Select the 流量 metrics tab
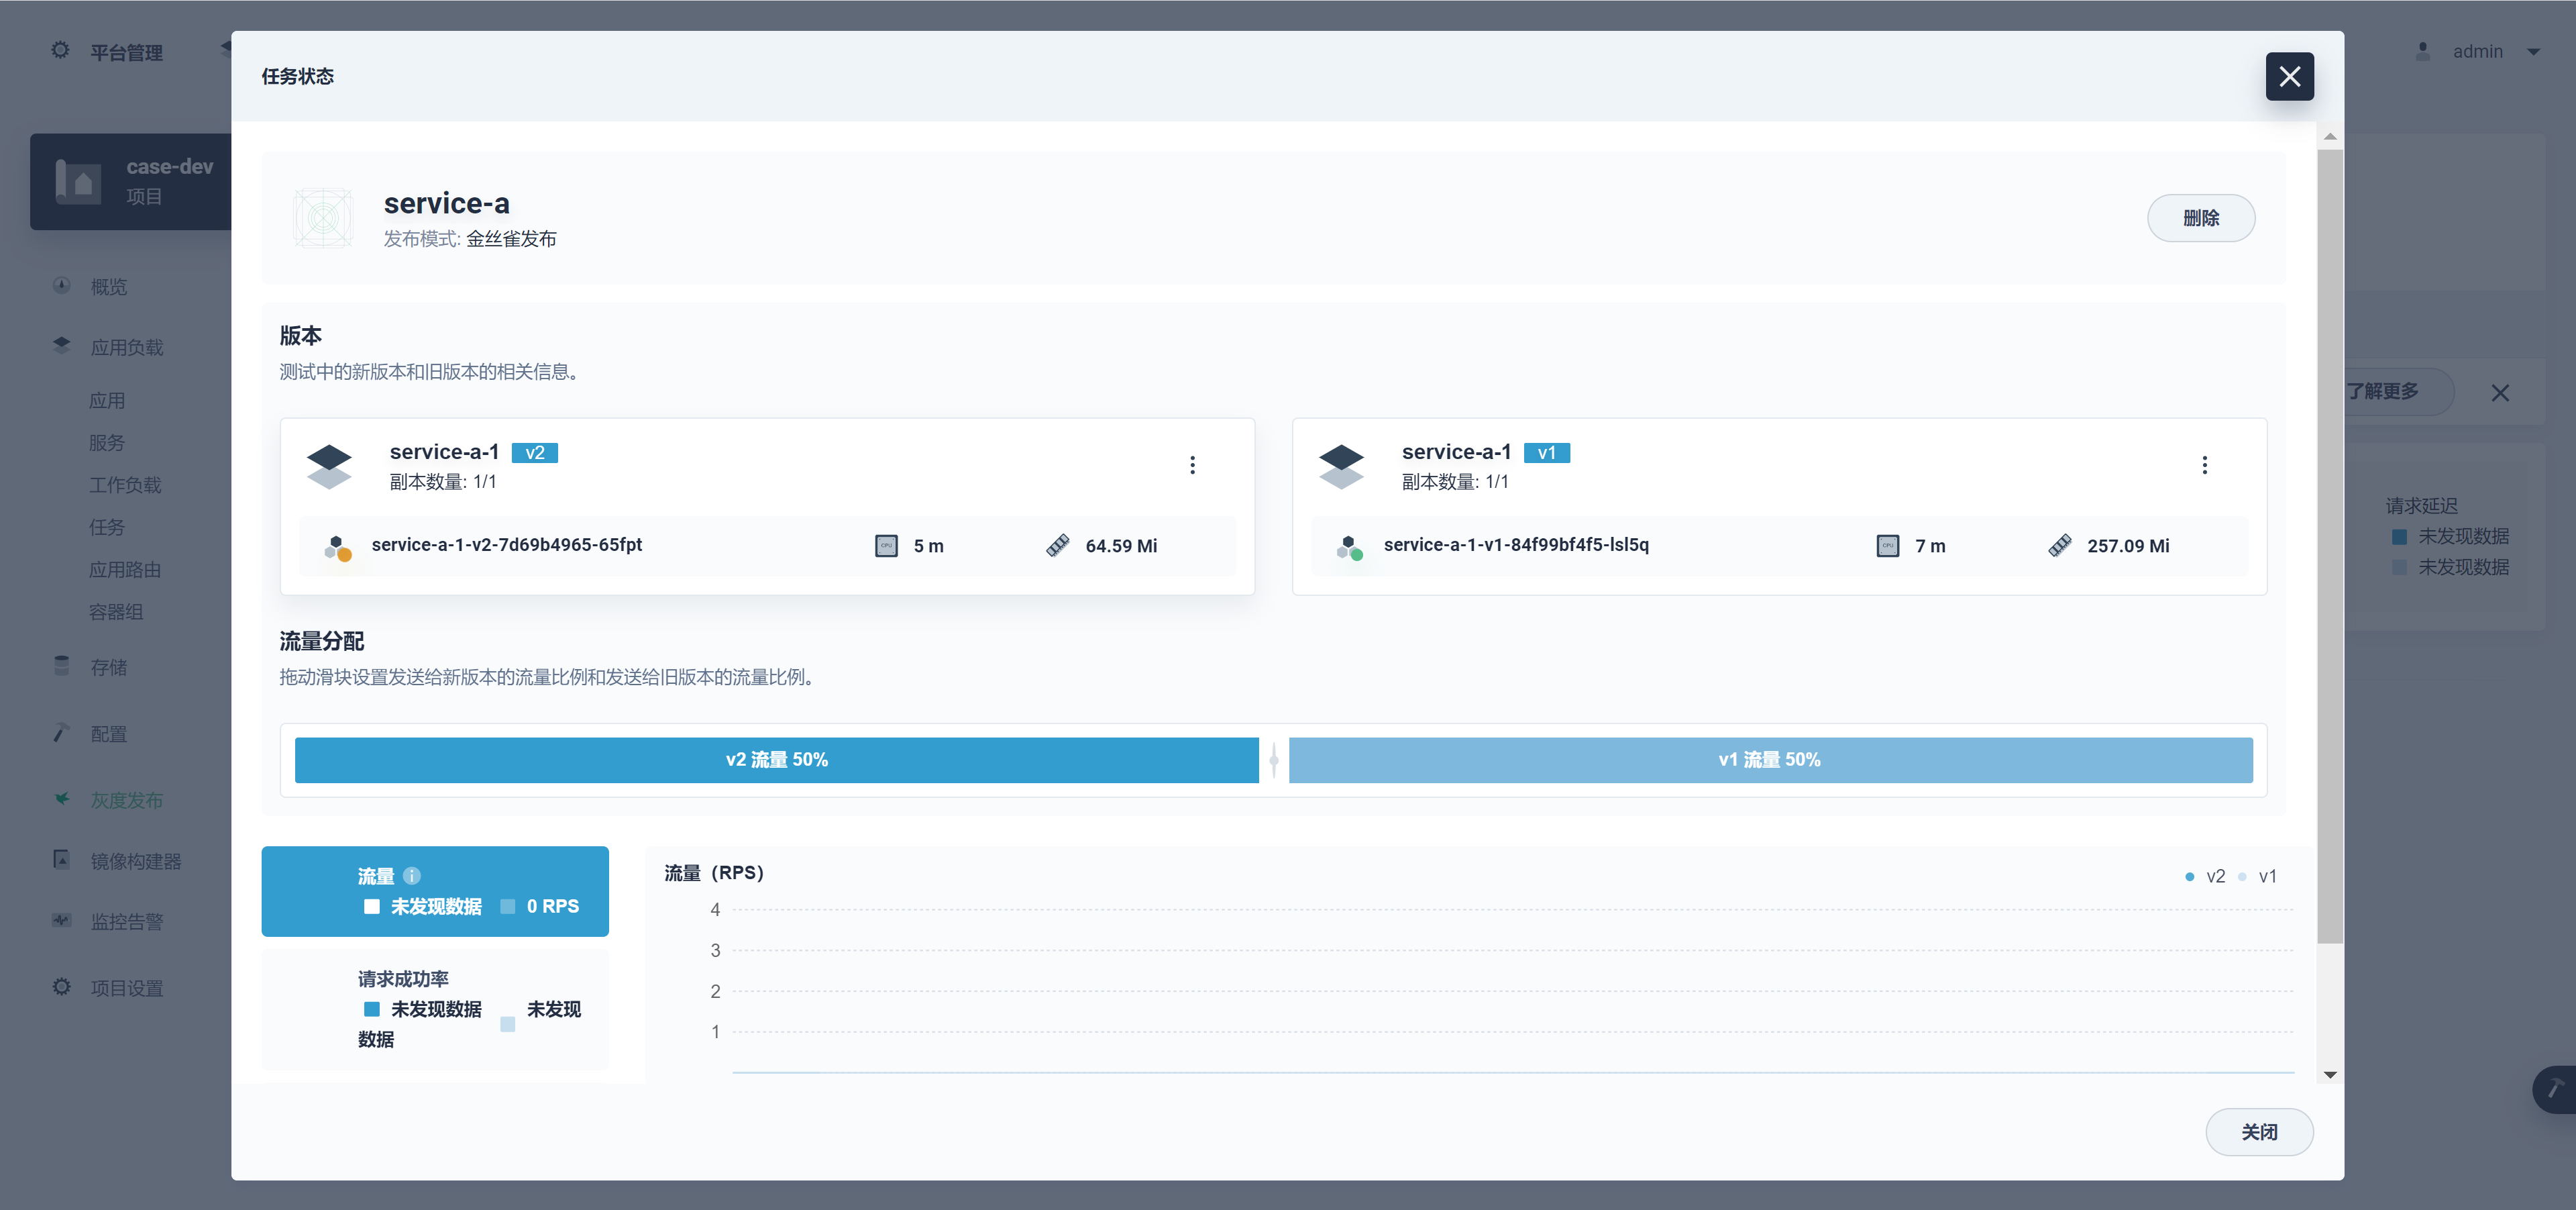 pos(435,891)
